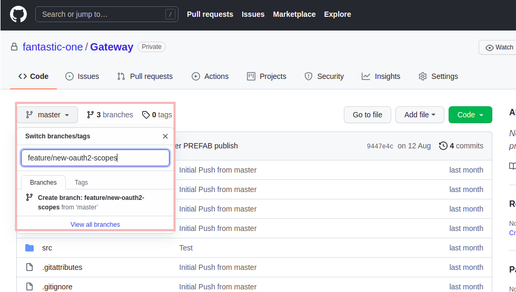Click the tag icon next to 0 tags
This screenshot has width=516, height=292.
point(146,115)
